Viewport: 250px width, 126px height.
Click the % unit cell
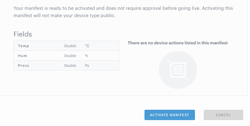pyautogui.click(x=87, y=56)
